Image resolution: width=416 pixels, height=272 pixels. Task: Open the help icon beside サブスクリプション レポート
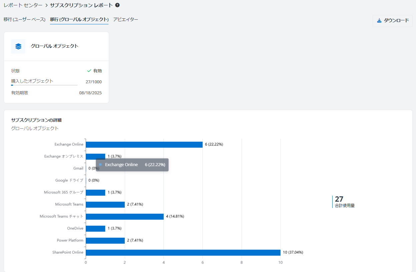point(117,5)
